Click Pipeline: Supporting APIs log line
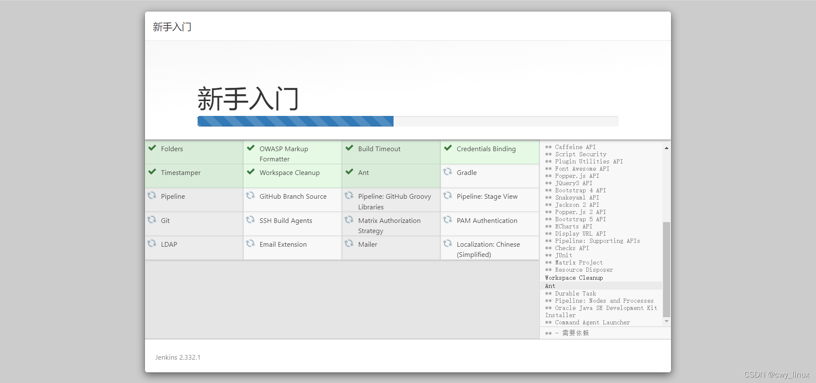 coord(592,241)
